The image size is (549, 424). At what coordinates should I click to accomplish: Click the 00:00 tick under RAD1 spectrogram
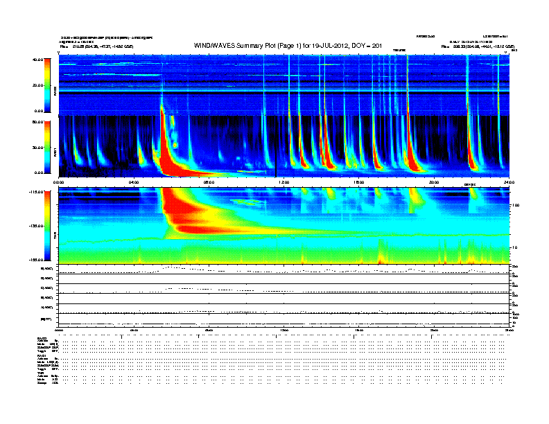[x=58, y=182]
